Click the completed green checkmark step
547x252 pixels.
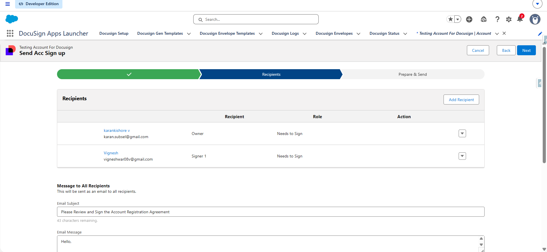click(129, 74)
